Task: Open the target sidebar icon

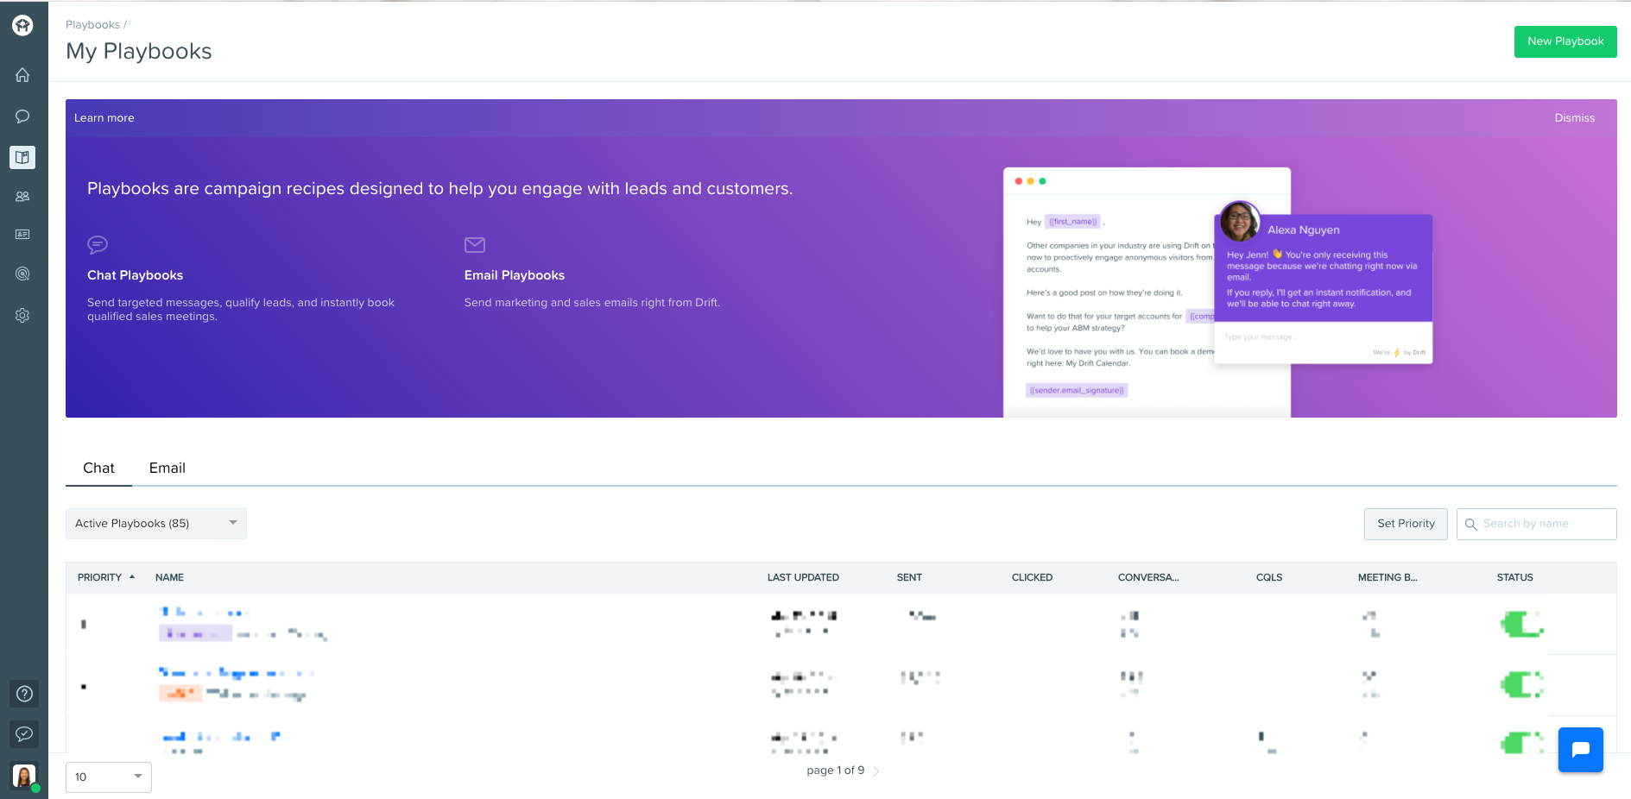Action: click(x=23, y=274)
